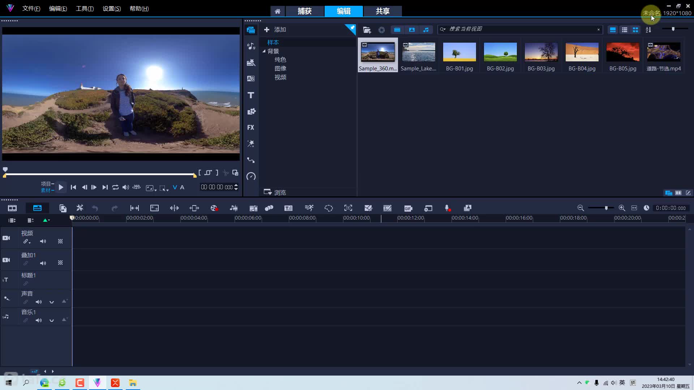694x390 pixels.
Task: Open the Mask Creator blobs icon
Action: [x=269, y=208]
